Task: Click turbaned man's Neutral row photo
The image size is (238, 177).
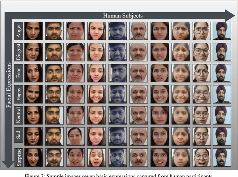Action: [222, 116]
